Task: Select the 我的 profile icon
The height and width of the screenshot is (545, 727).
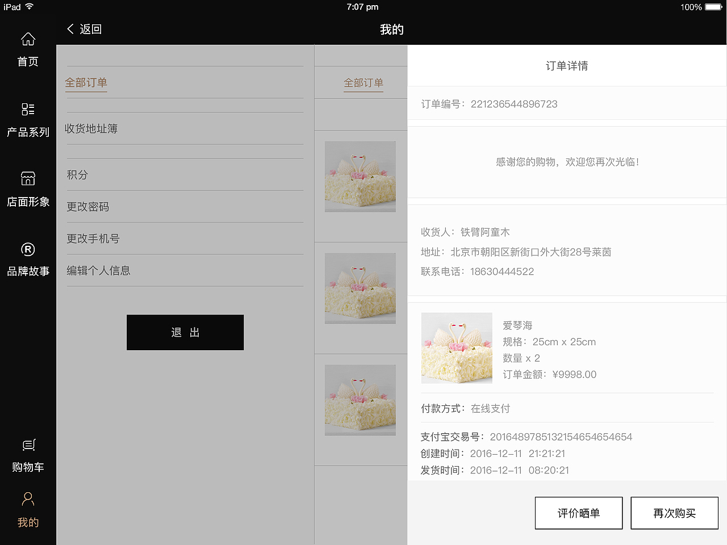Action: coord(28,509)
